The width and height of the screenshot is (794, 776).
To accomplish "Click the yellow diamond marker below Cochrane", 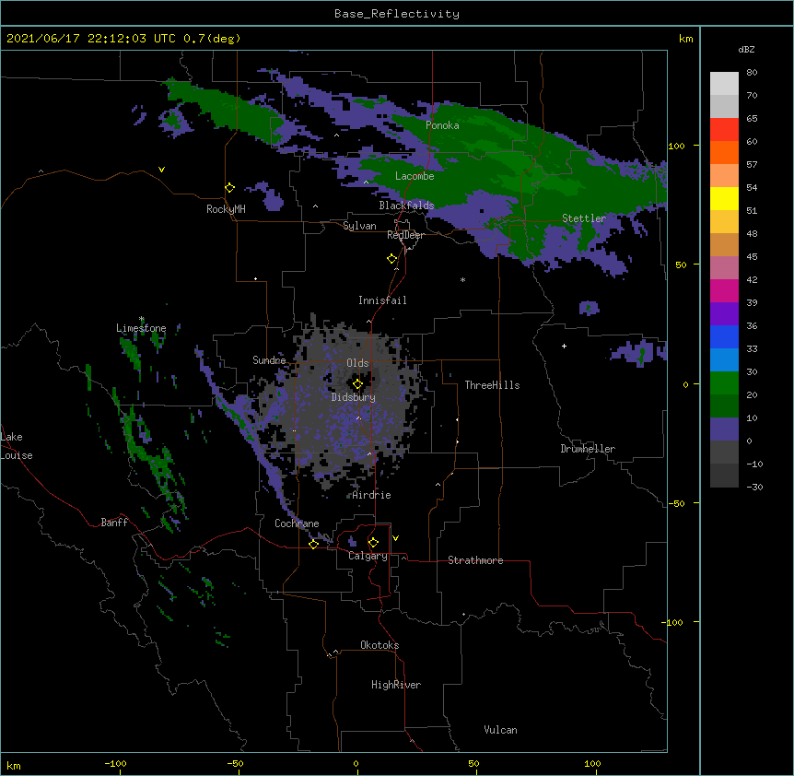I will click(313, 544).
